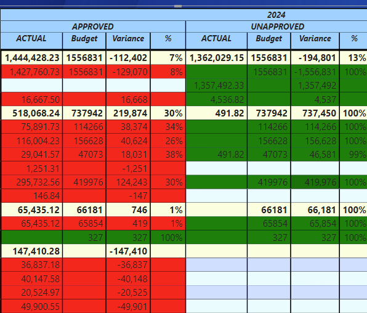Select variance cell 4,537
Image resolution: width=367 pixels, height=313 pixels.
click(315, 99)
